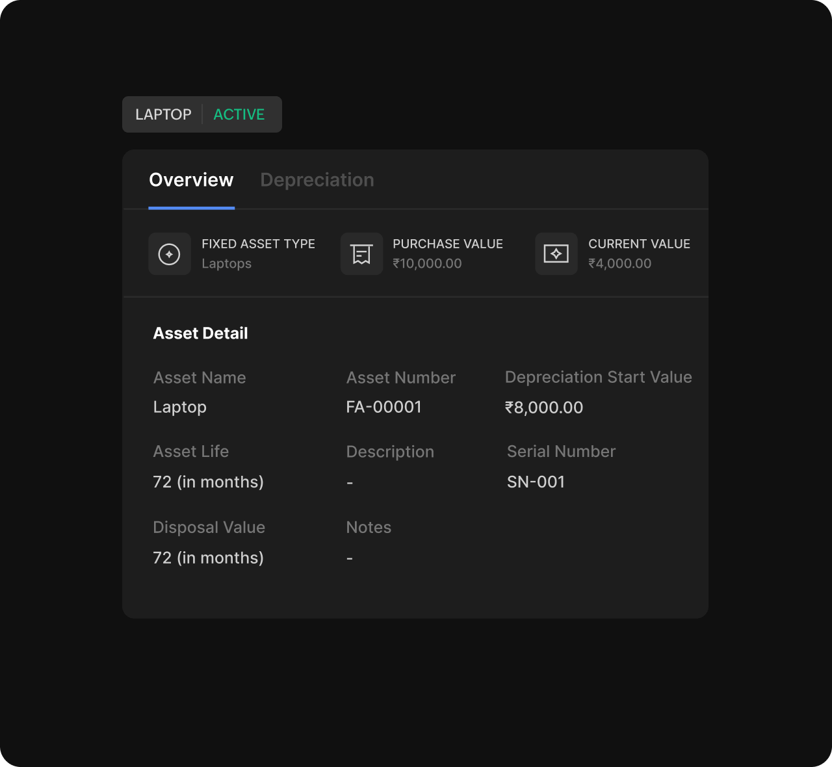
Task: Click the asset number FA-00001
Action: click(x=384, y=407)
